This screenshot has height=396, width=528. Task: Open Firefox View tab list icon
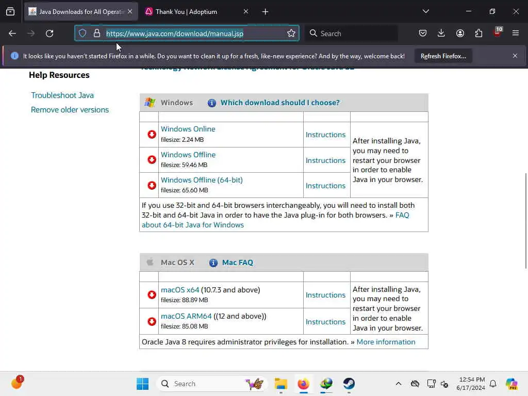[10, 12]
